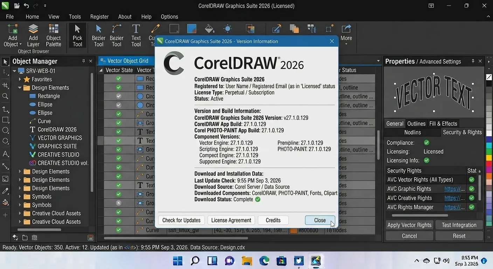This screenshot has width=493, height=269.
Task: Click the Windows Start button
Action: click(178, 261)
